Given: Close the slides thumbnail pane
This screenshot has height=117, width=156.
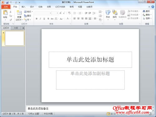Looking at the screenshot, I should click(x=23, y=28).
